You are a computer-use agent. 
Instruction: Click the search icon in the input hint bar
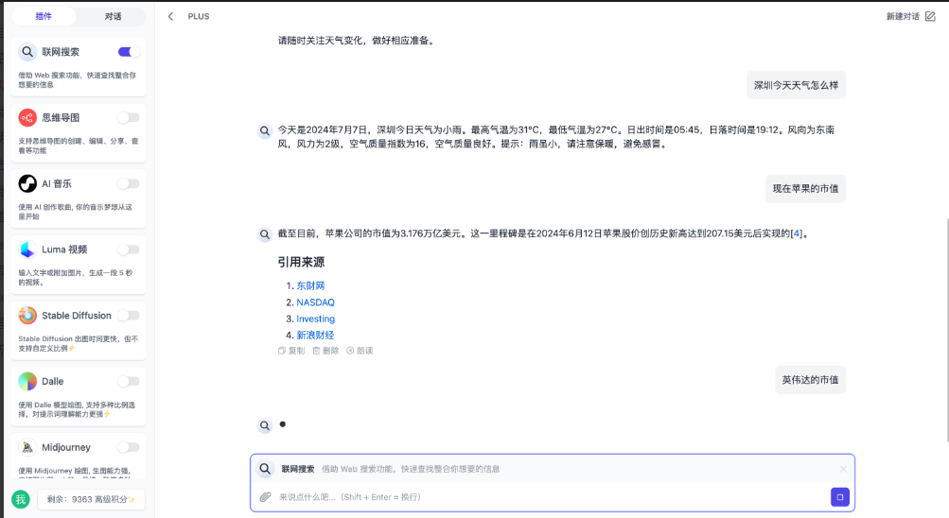pyautogui.click(x=265, y=469)
